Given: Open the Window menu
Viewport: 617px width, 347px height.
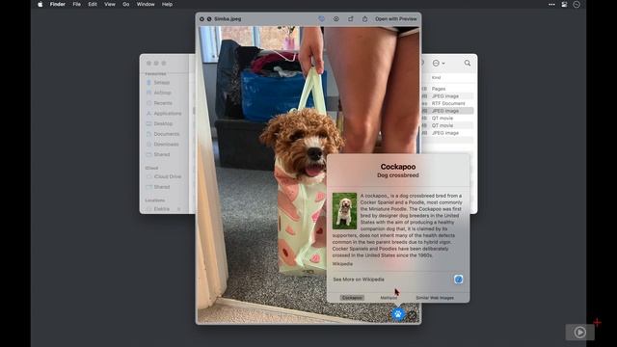Looking at the screenshot, I should (x=146, y=4).
